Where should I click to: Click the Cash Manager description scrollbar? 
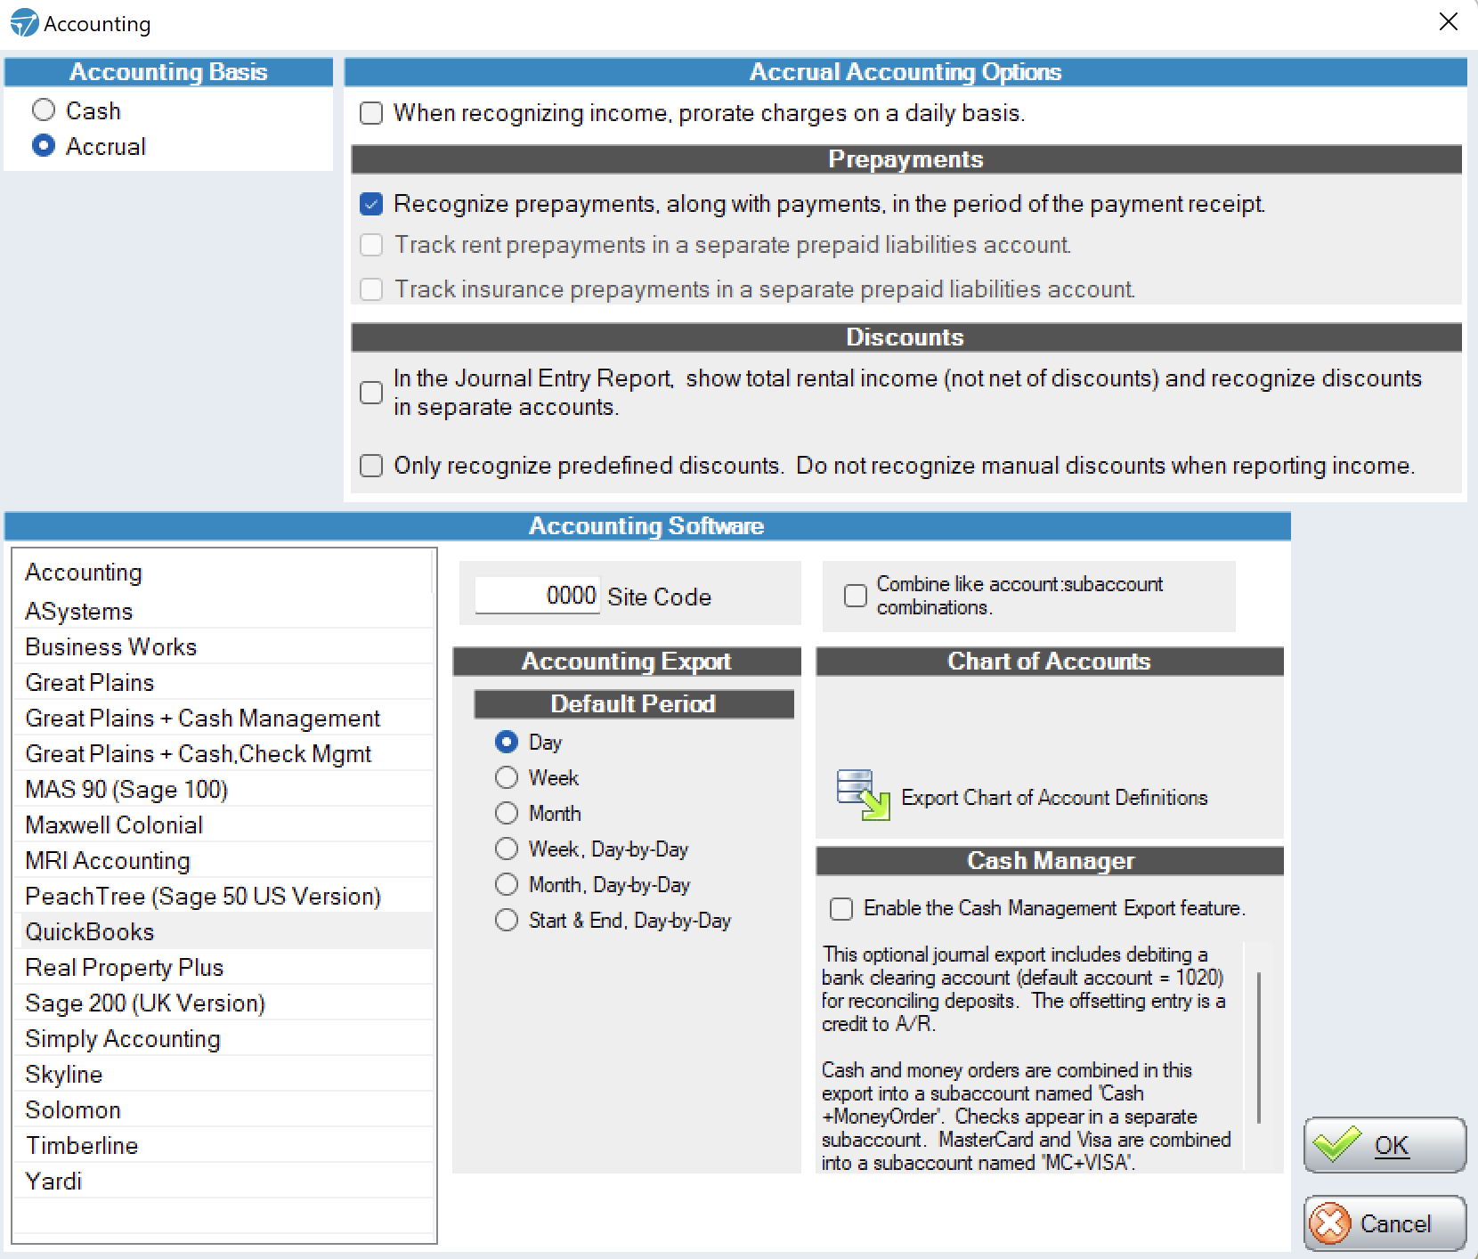pyautogui.click(x=1258, y=1048)
